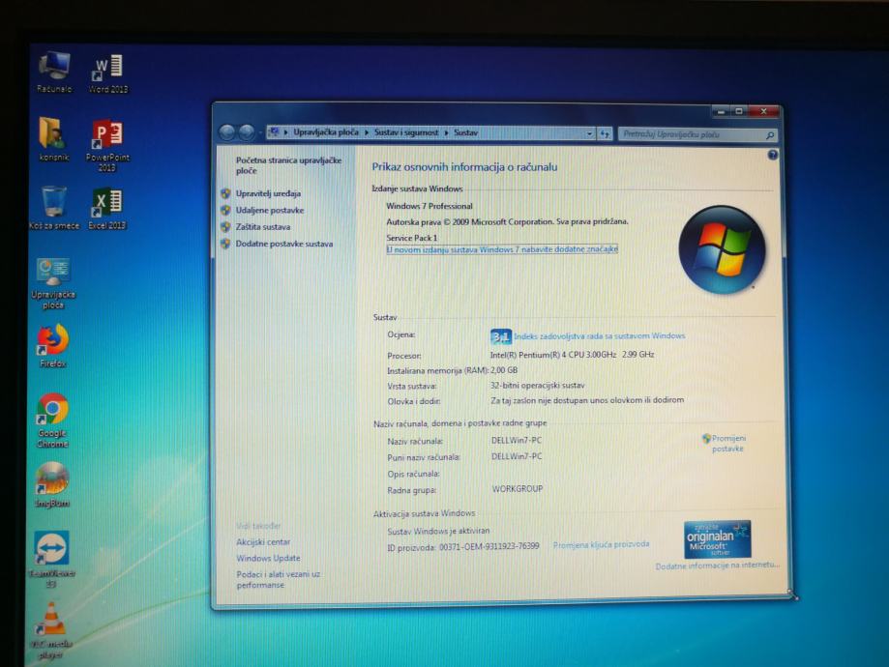This screenshot has width=889, height=667.
Task: Click the Prikaz osnovnih informacija o računalu heading
Action: (x=464, y=166)
